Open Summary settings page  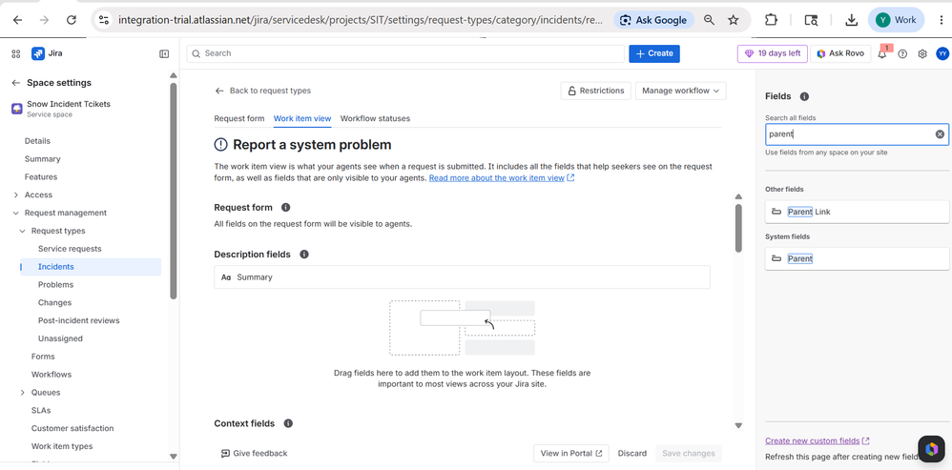(43, 159)
